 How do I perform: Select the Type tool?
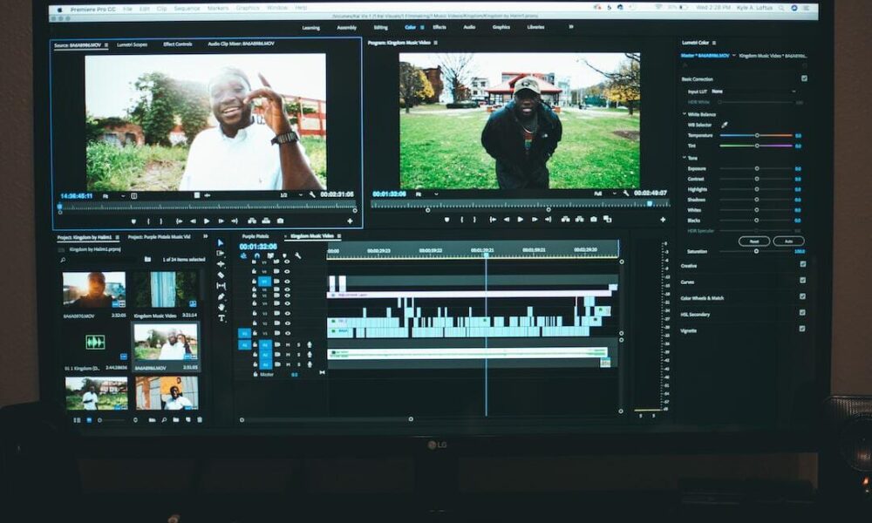[221, 317]
